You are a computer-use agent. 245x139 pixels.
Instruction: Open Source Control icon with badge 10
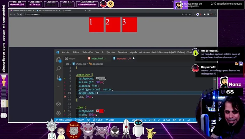(x=59, y=78)
